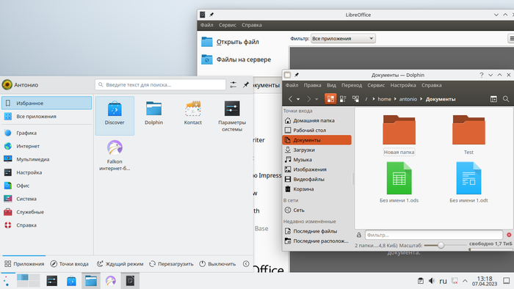Viewport: 514px width, 289px height.
Task: Open Kontact from the launcher
Action: 192,113
